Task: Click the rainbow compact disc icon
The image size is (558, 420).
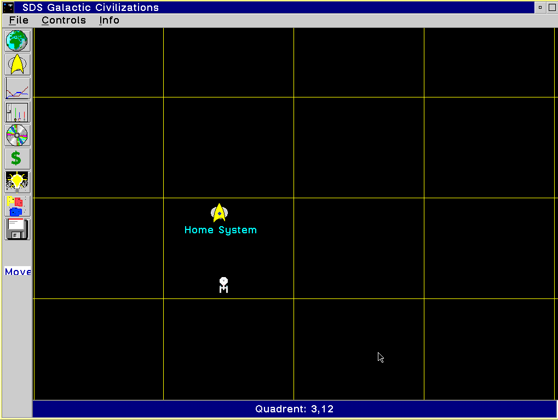Action: [17, 135]
